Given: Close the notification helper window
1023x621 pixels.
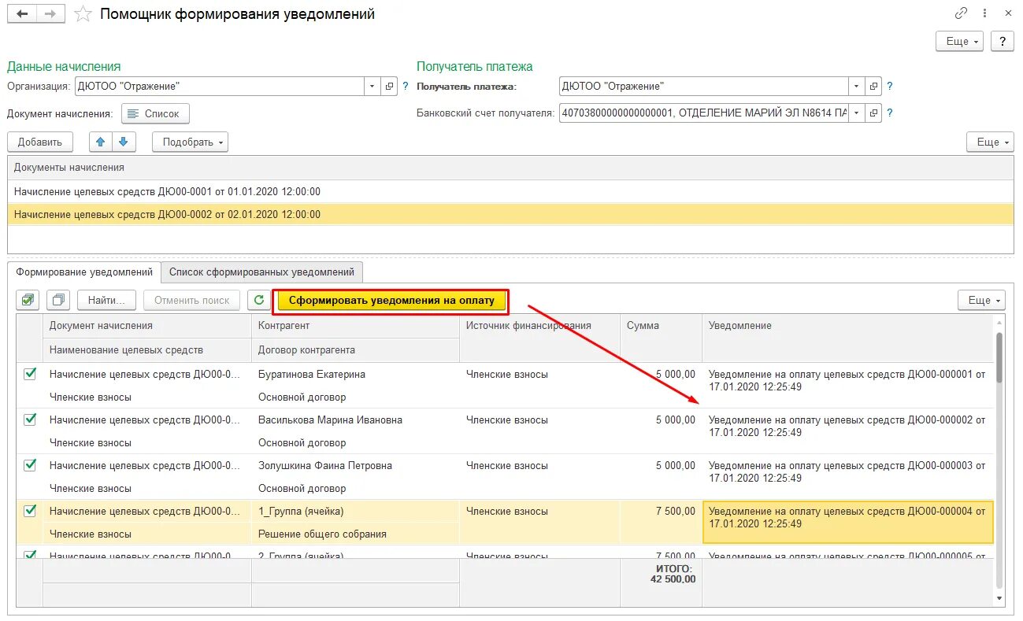Looking at the screenshot, I should pos(1008,13).
